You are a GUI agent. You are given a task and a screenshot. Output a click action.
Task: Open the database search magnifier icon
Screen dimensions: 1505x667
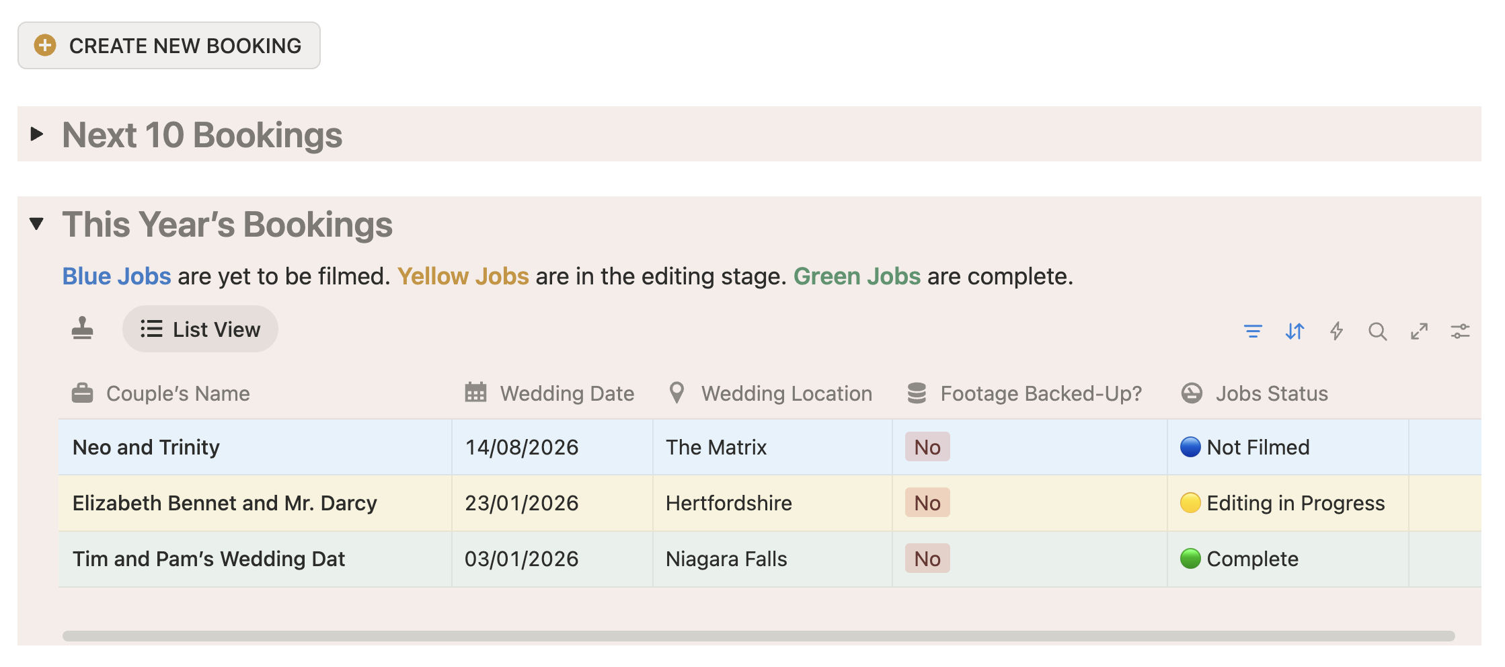1377,331
